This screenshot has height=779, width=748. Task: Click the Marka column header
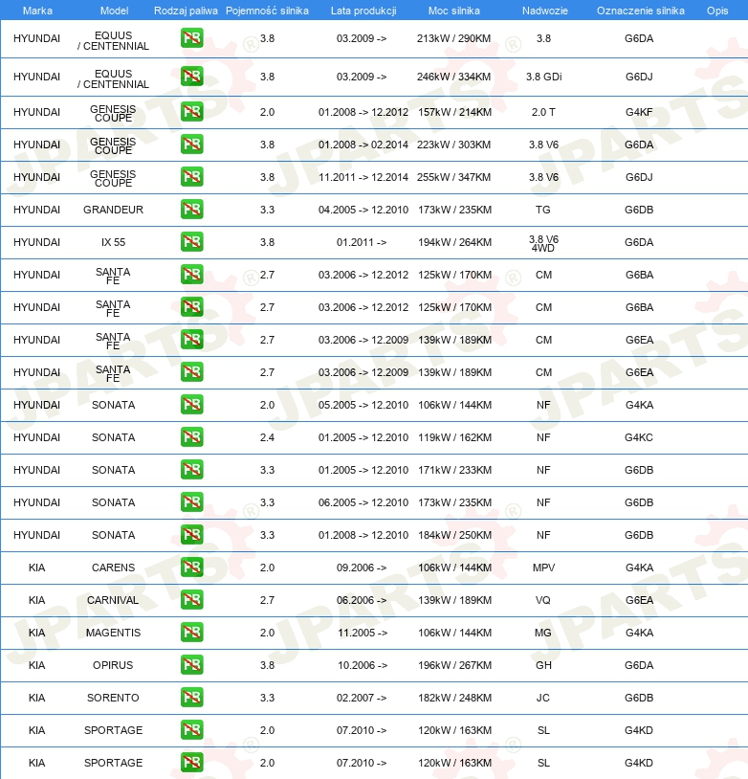[37, 11]
